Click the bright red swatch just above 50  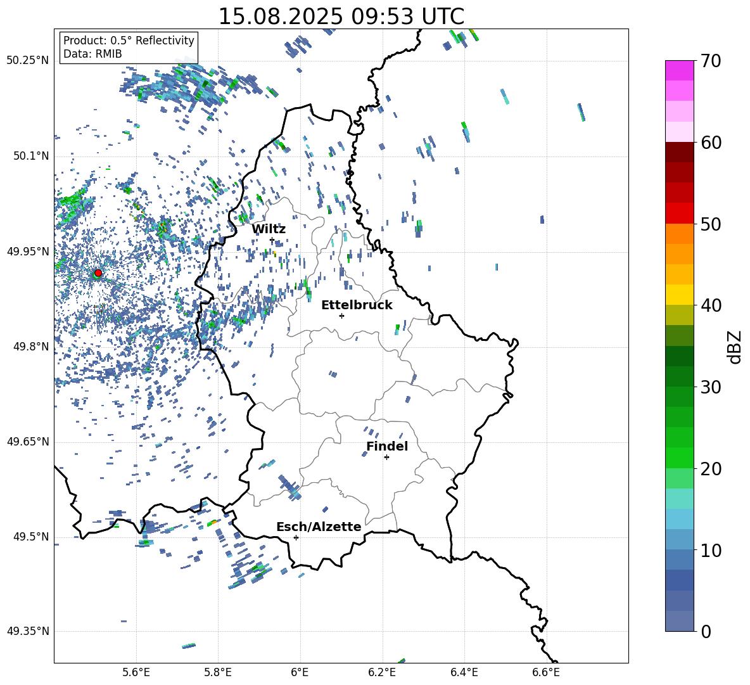[679, 214]
